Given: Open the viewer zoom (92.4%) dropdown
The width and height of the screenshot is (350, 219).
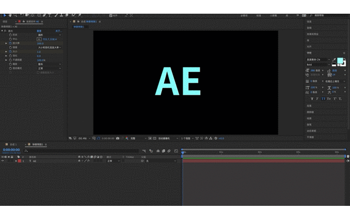Looking at the screenshot, I should [x=84, y=139].
